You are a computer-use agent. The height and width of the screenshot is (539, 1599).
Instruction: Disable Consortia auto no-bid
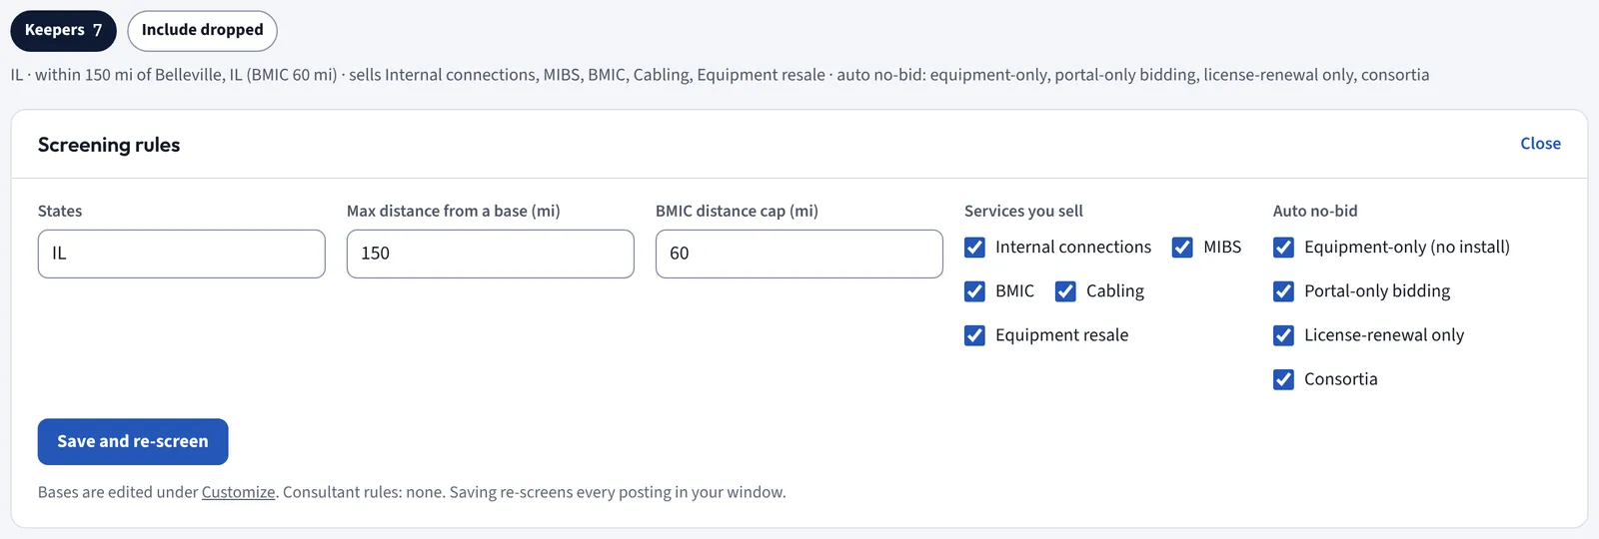pos(1283,379)
